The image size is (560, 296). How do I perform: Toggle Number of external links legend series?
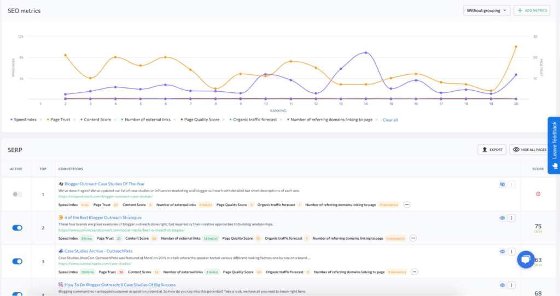[x=145, y=120]
